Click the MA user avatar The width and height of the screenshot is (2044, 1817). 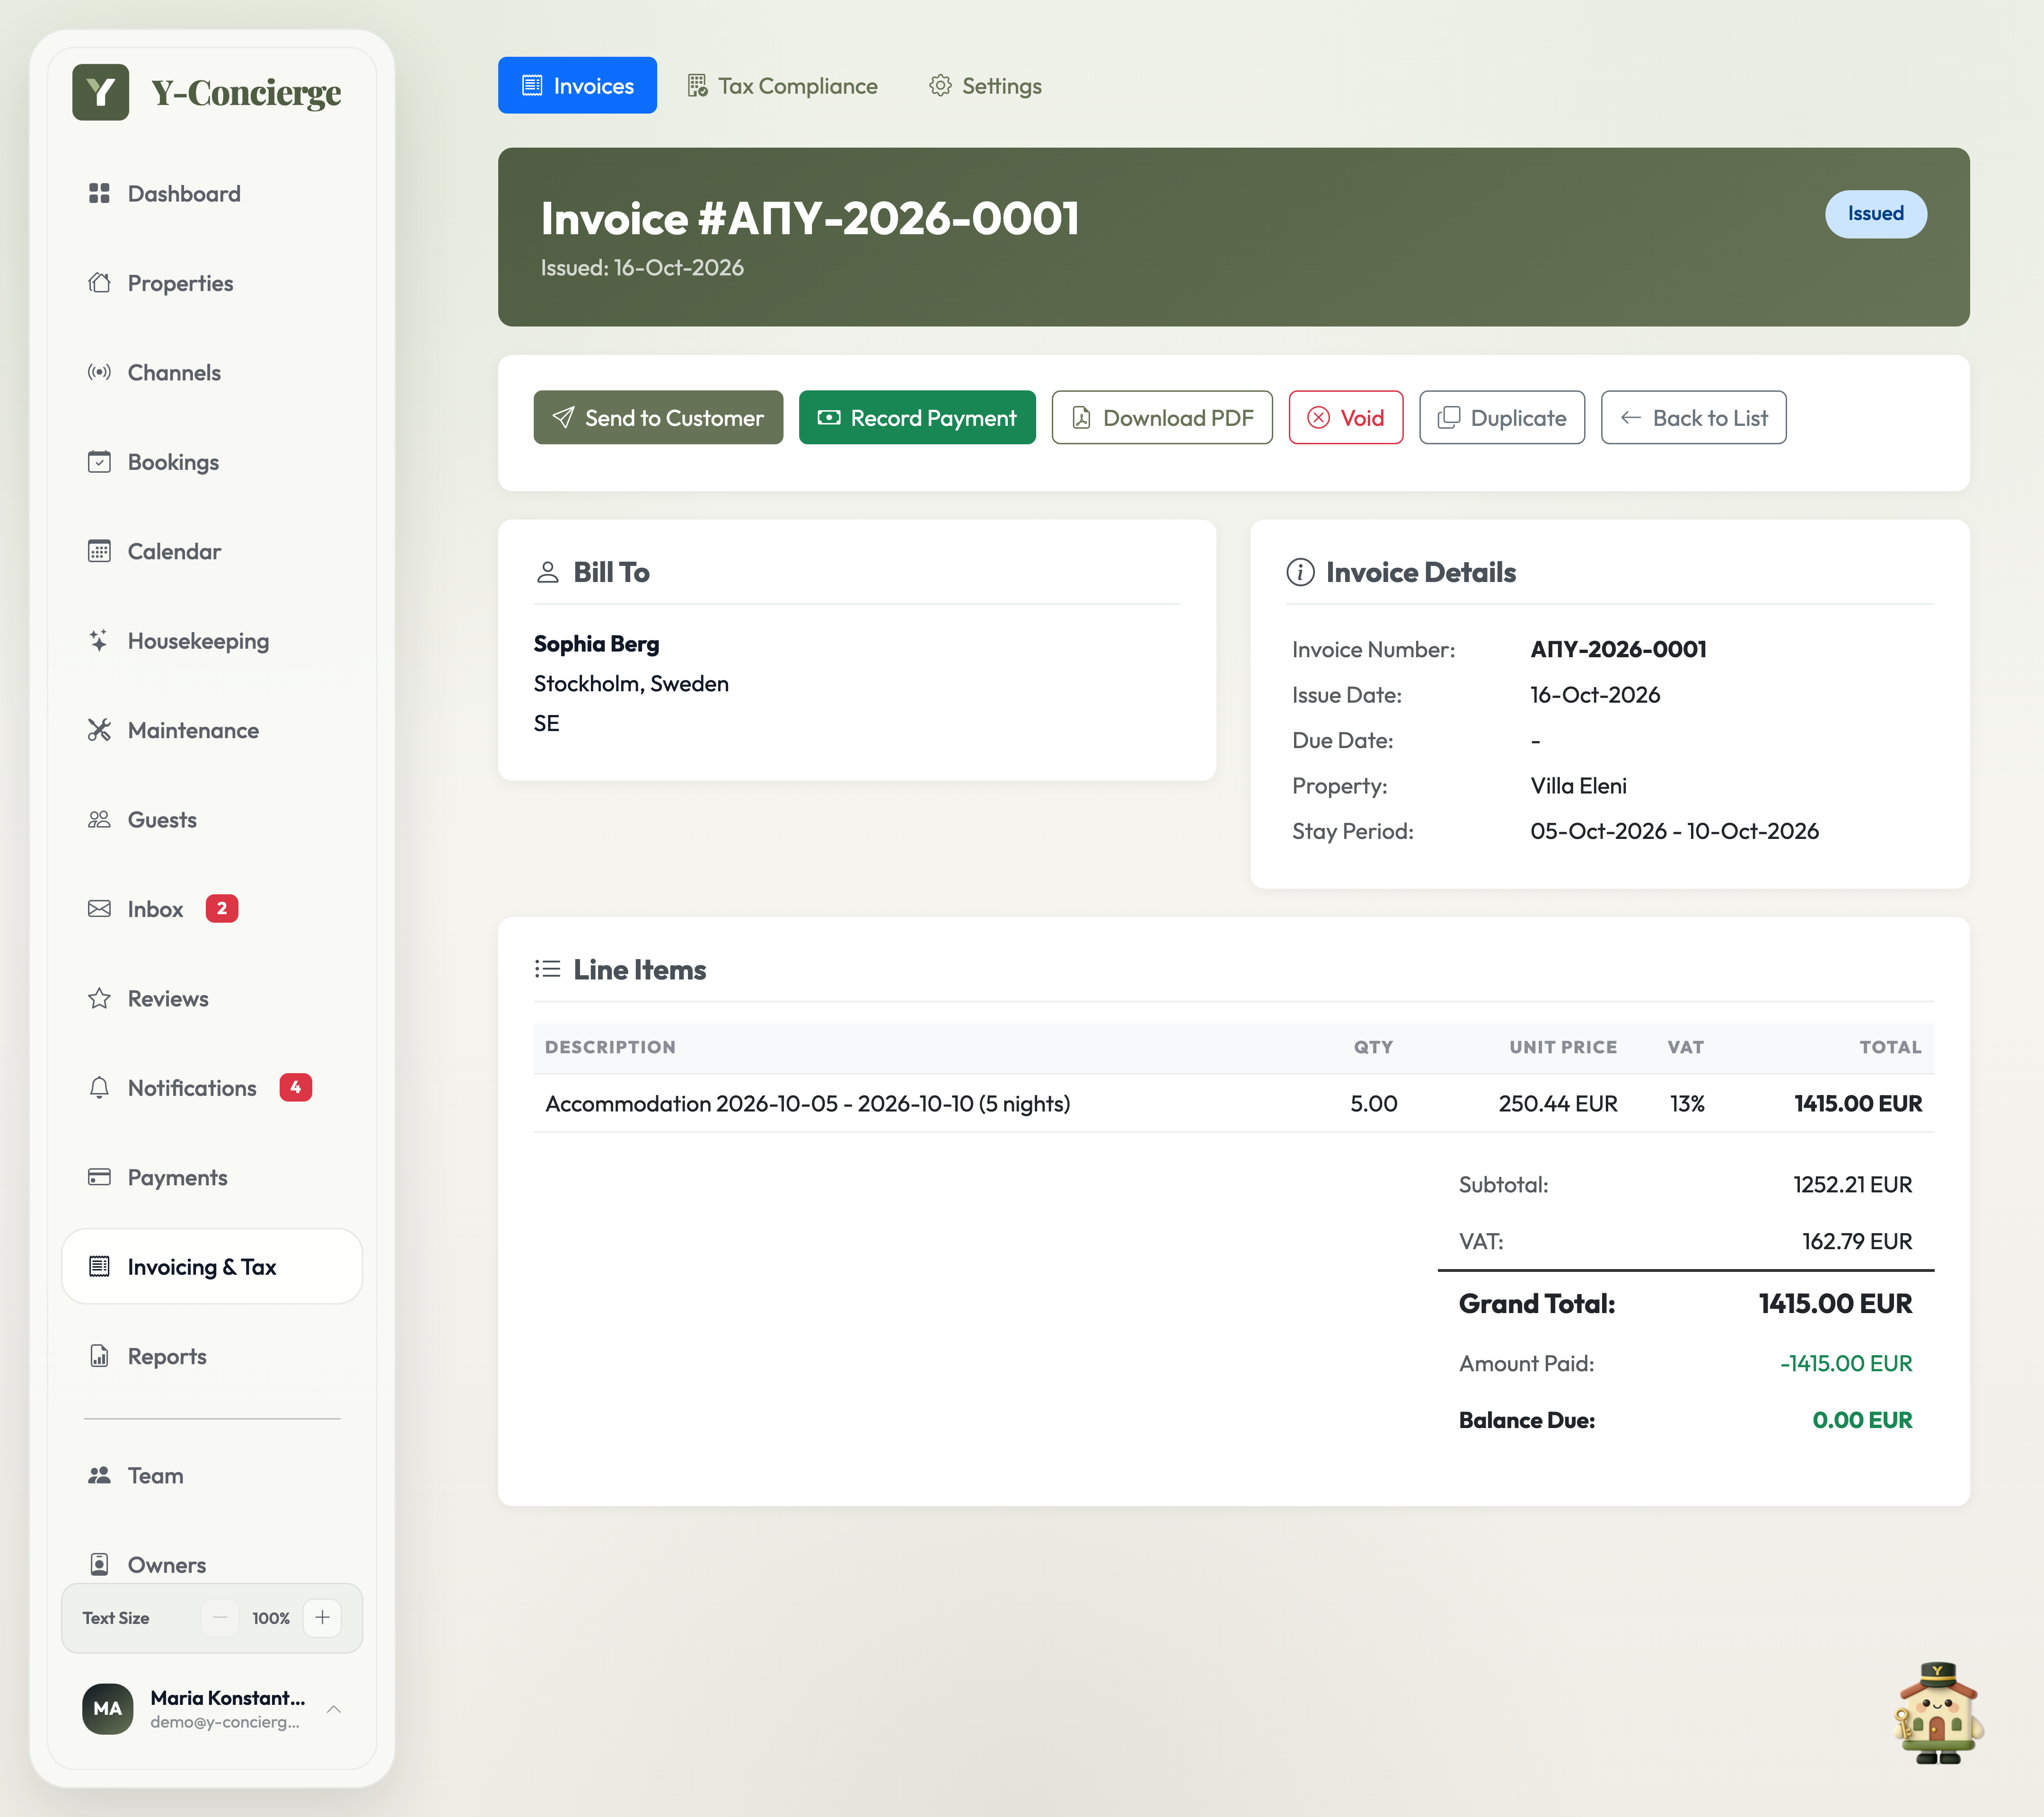(107, 1709)
